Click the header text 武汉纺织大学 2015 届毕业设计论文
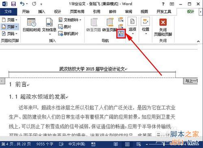203x148 pixels. 92,69
